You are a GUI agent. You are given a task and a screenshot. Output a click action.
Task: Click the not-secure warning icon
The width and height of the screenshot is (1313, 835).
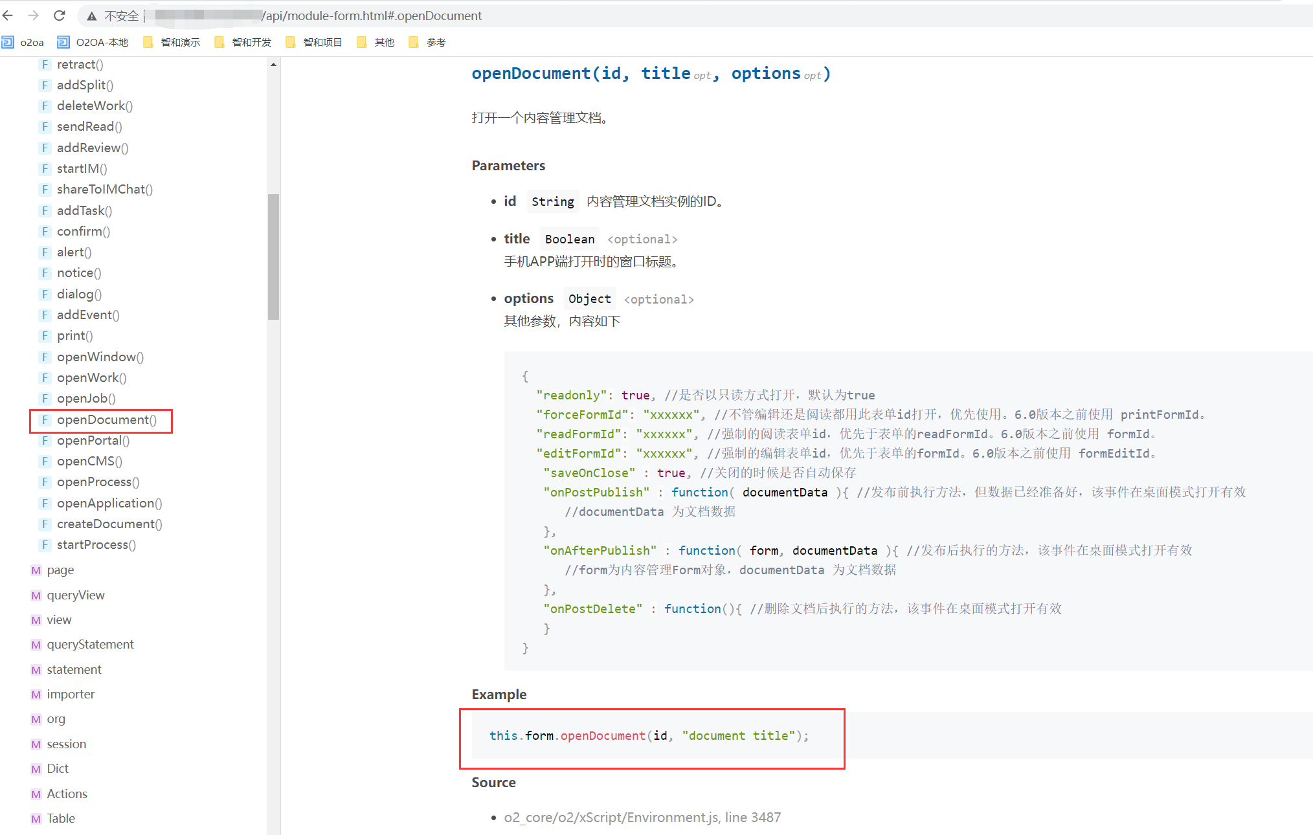tap(92, 16)
